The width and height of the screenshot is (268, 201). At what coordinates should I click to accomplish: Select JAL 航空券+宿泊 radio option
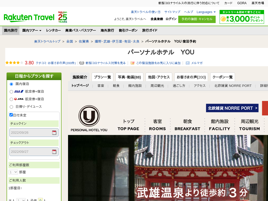coord(11,99)
